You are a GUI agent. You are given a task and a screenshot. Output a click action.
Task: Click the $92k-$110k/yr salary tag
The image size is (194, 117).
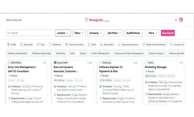tap(151, 76)
